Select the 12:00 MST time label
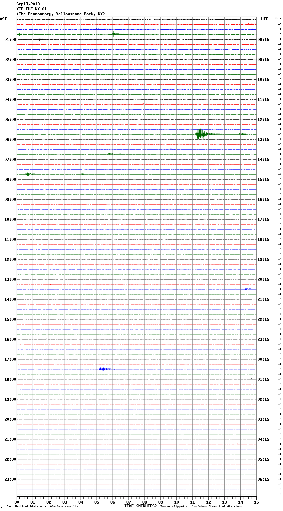Image resolution: width=283 pixels, height=511 pixels. [10, 259]
